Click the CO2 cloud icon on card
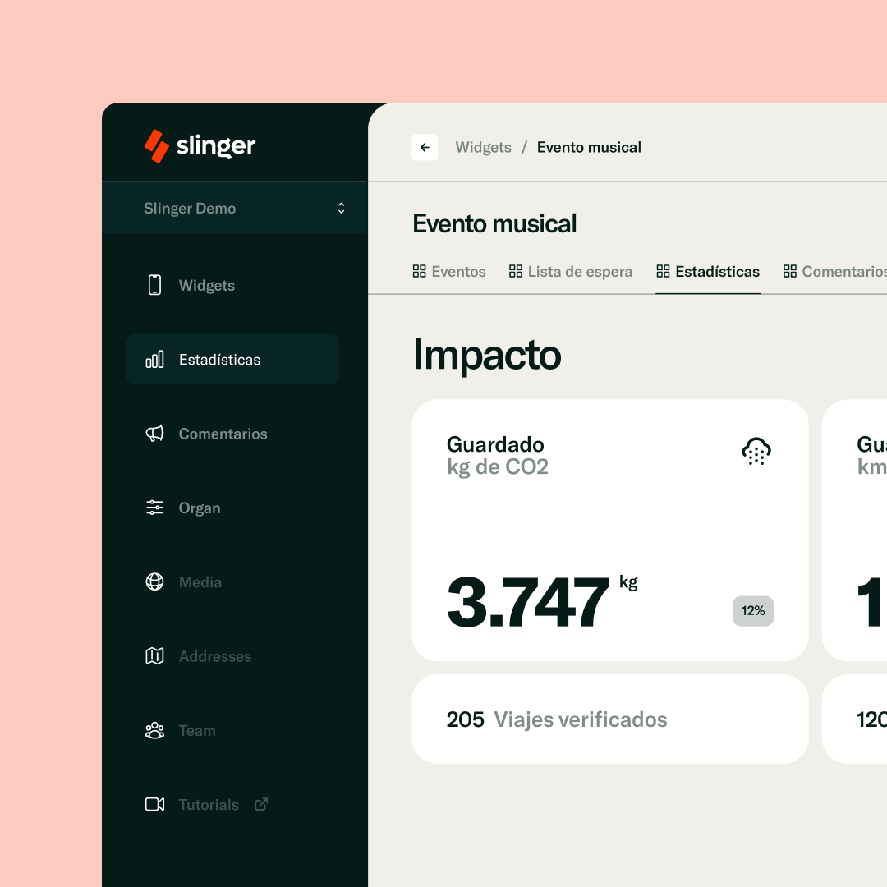 [x=756, y=452]
